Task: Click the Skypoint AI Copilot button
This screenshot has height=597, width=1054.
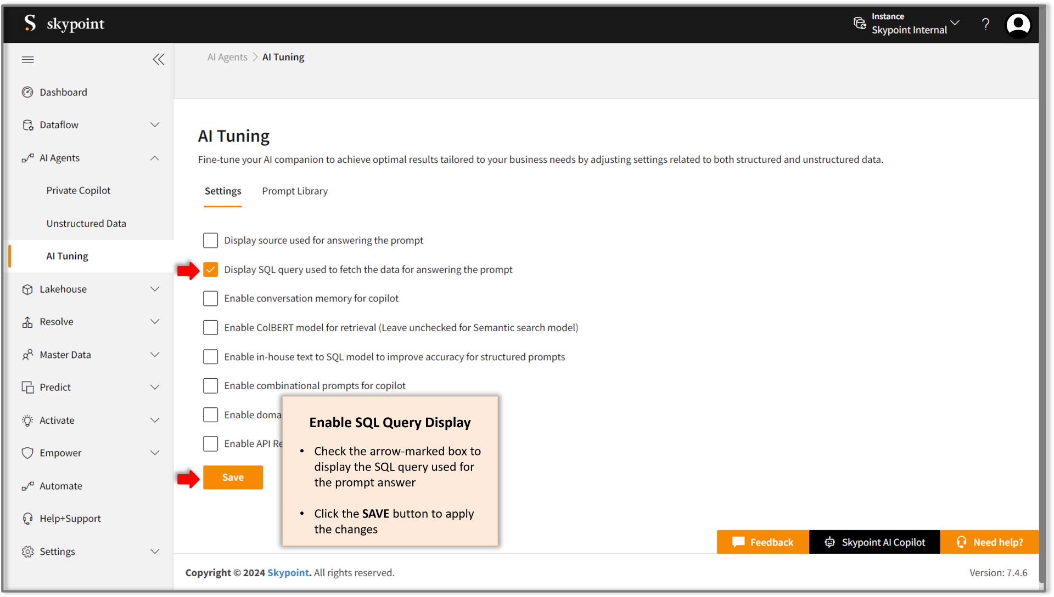Action: tap(875, 542)
